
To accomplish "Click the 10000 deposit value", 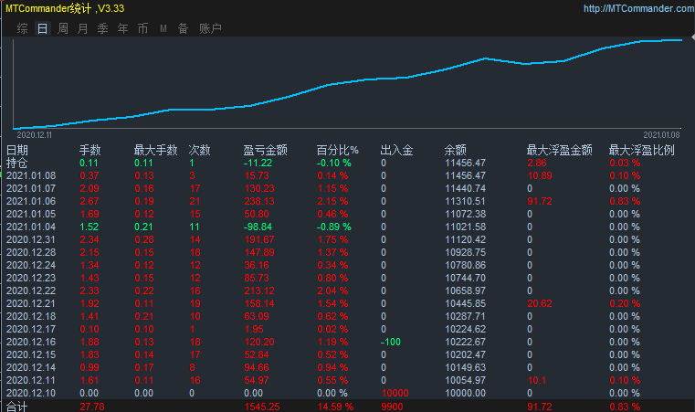I will [395, 394].
